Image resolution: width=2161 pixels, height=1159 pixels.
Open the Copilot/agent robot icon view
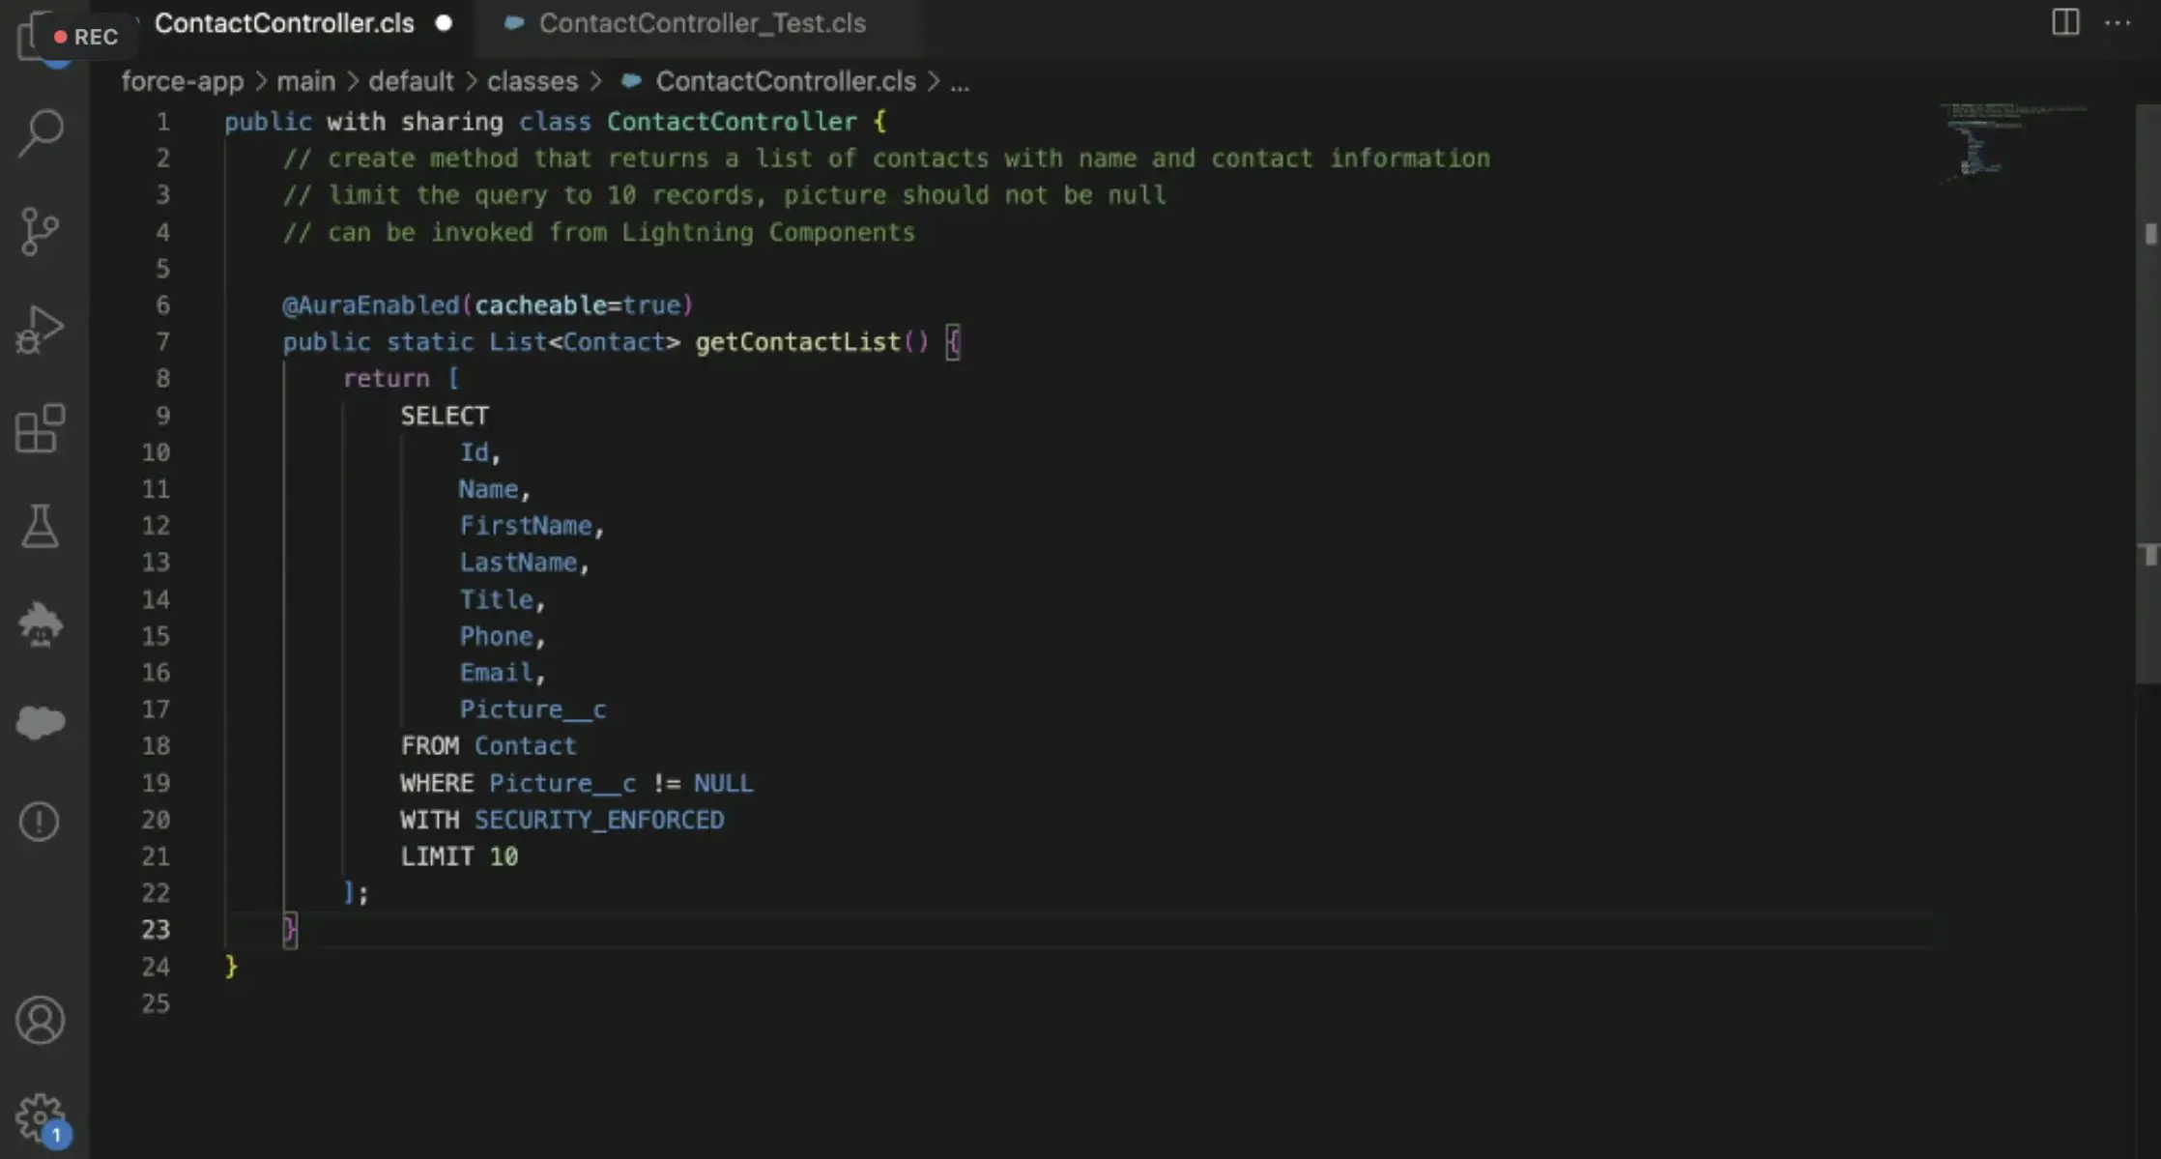tap(41, 624)
